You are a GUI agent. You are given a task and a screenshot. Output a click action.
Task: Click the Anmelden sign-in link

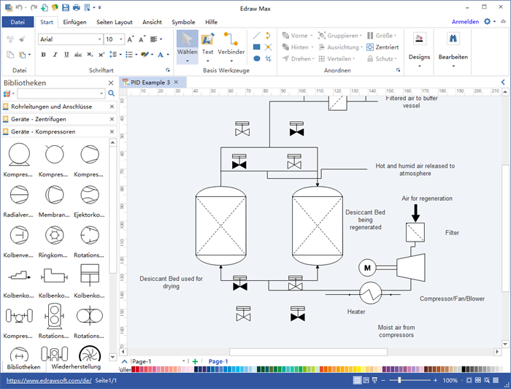tap(465, 22)
